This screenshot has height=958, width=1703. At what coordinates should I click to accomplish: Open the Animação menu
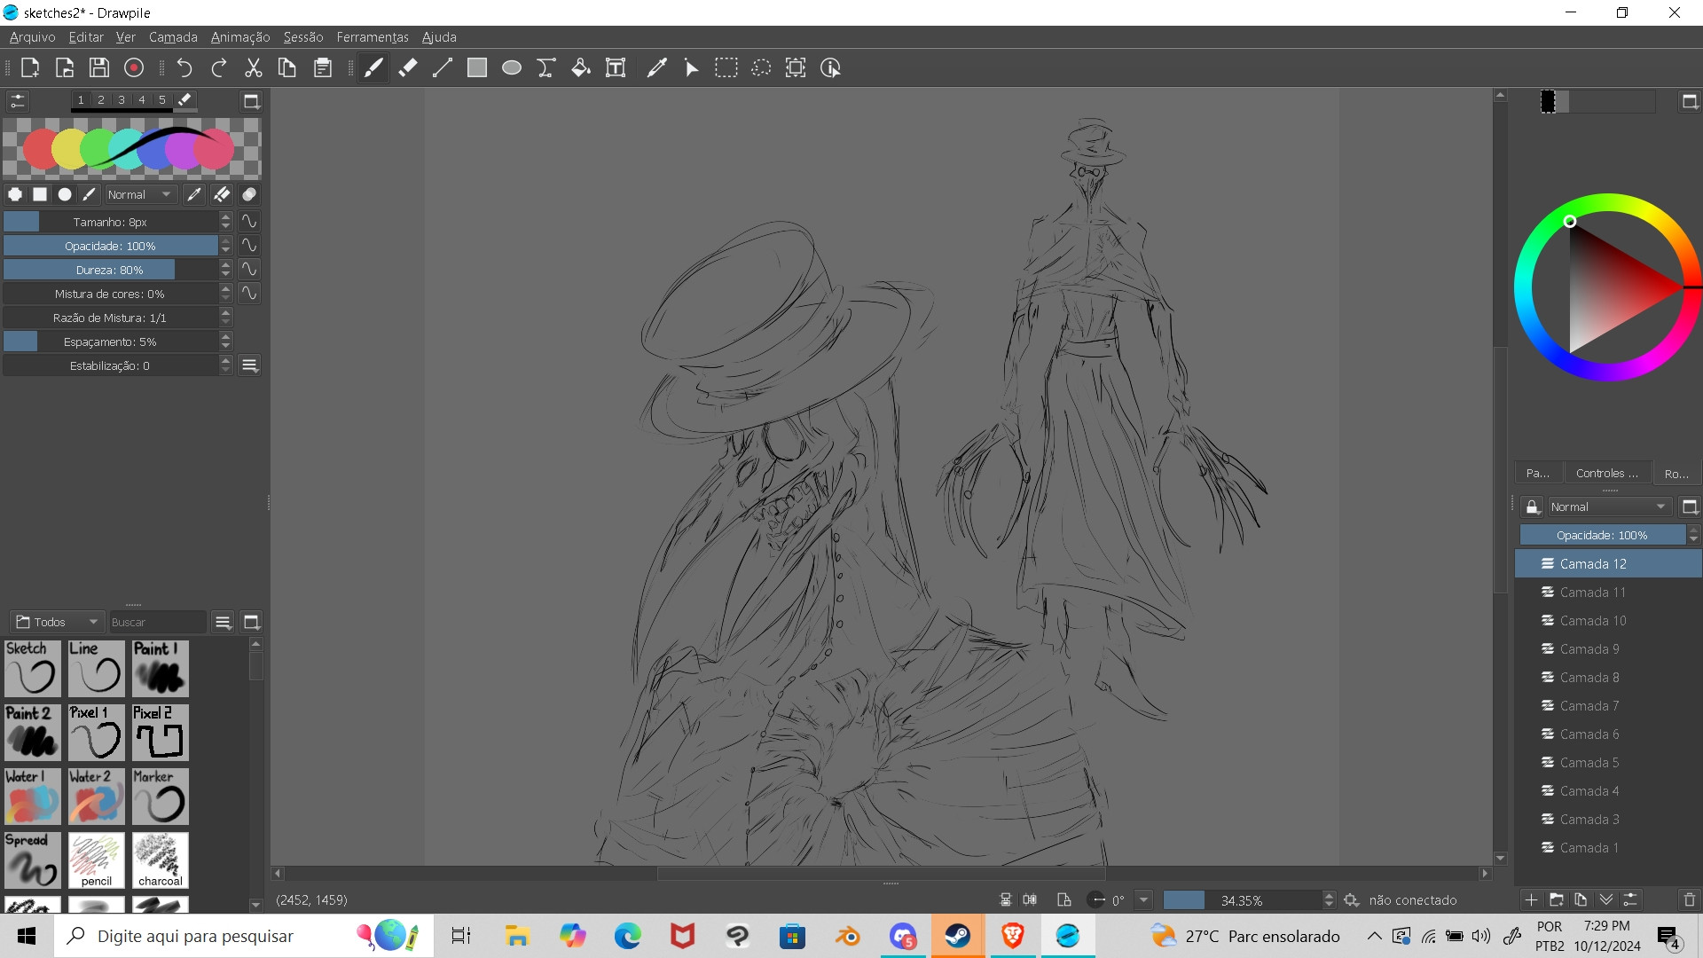pos(240,37)
